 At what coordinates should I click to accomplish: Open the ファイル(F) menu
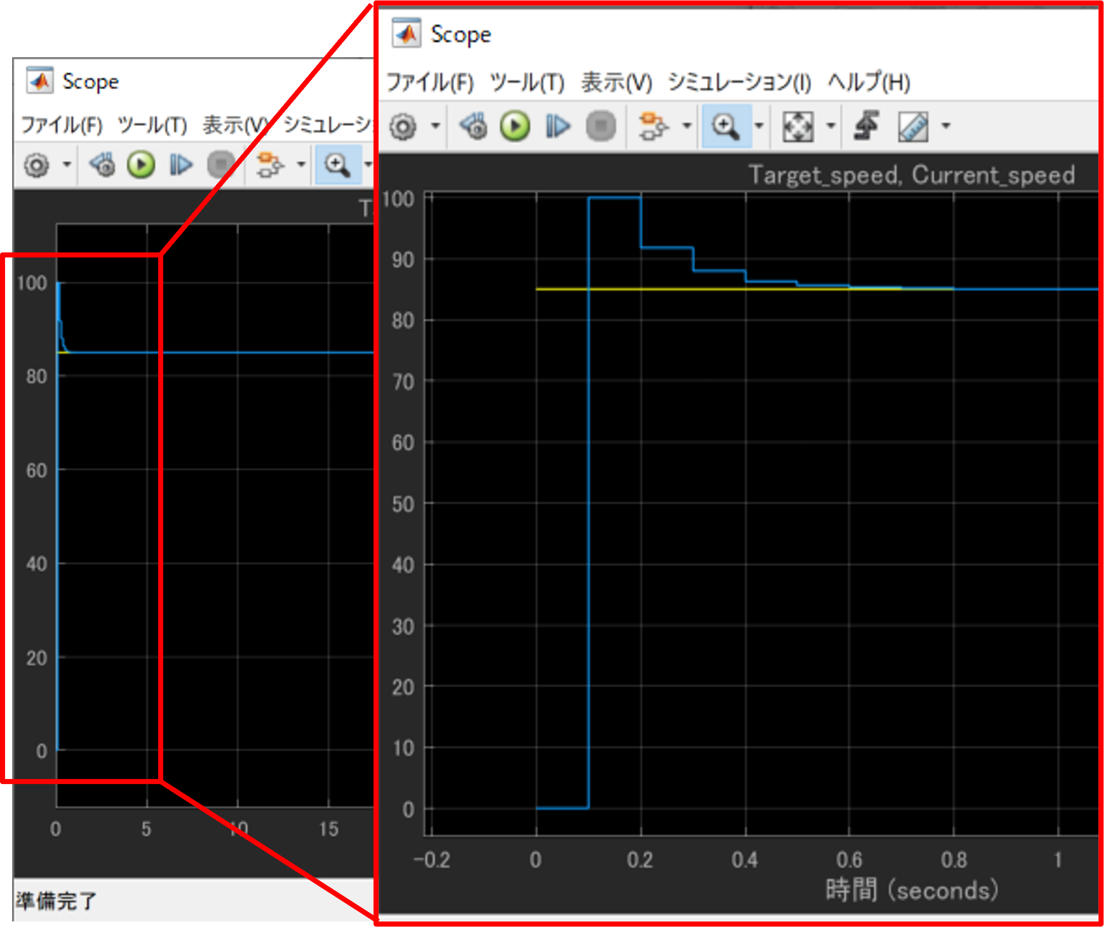tap(429, 83)
